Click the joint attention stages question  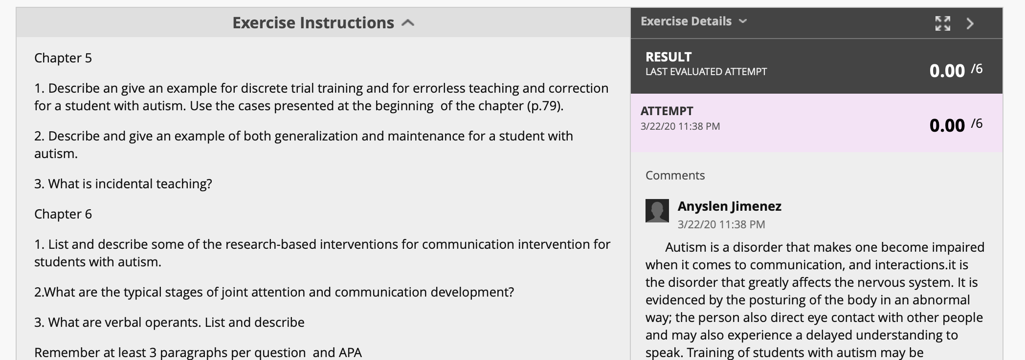pos(274,292)
